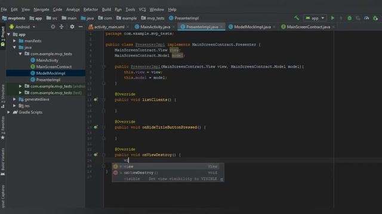Click the scroll-from-source target icon in Project panel
The image size is (382, 214).
click(53, 27)
